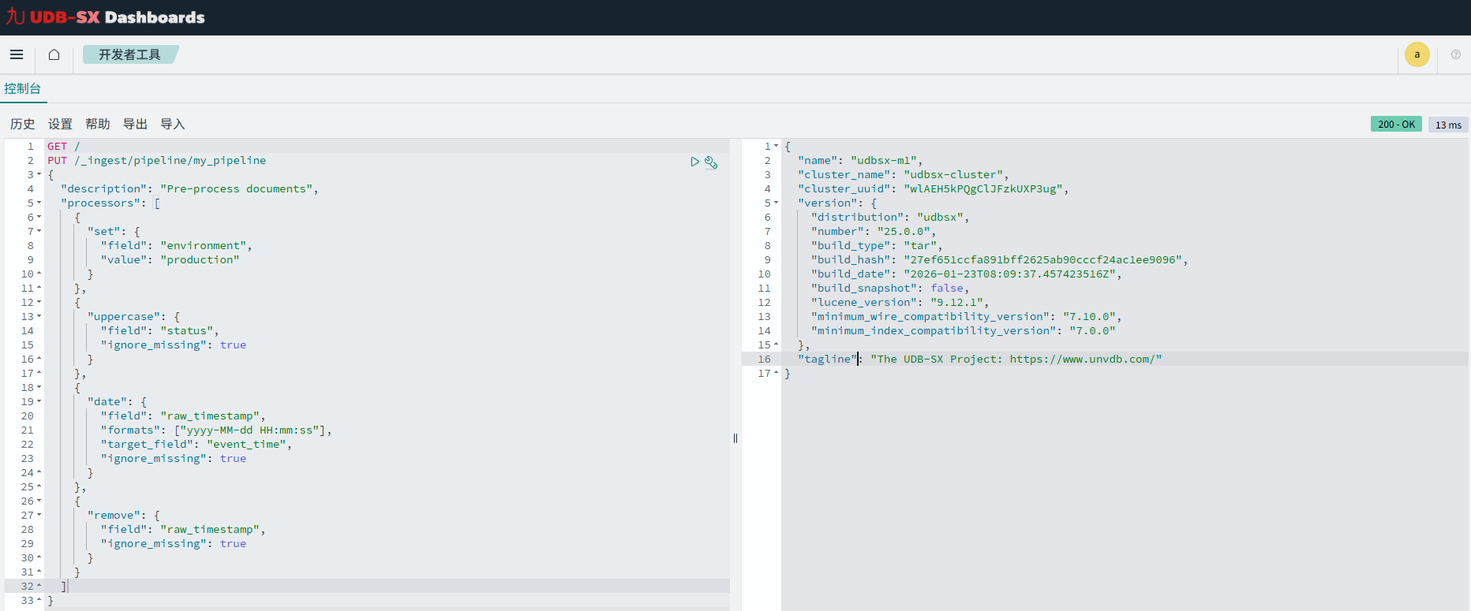Click the cluster_uuid value in response
The height and width of the screenshot is (611, 1471).
[983, 189]
